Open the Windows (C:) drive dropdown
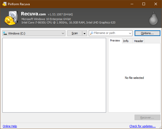The width and height of the screenshot is (162, 129). tap(63, 33)
